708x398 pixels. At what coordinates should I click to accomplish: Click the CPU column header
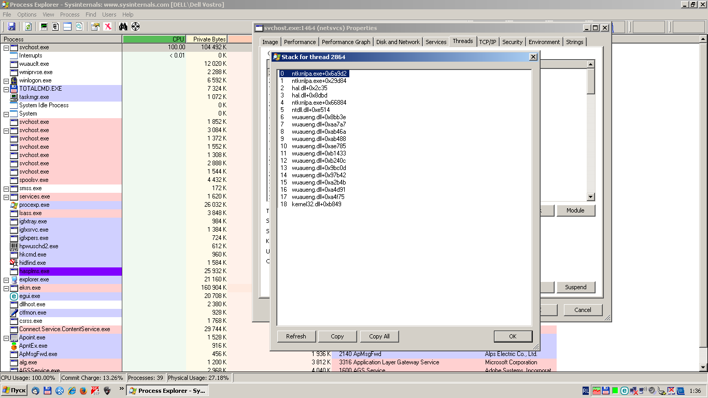(x=154, y=39)
